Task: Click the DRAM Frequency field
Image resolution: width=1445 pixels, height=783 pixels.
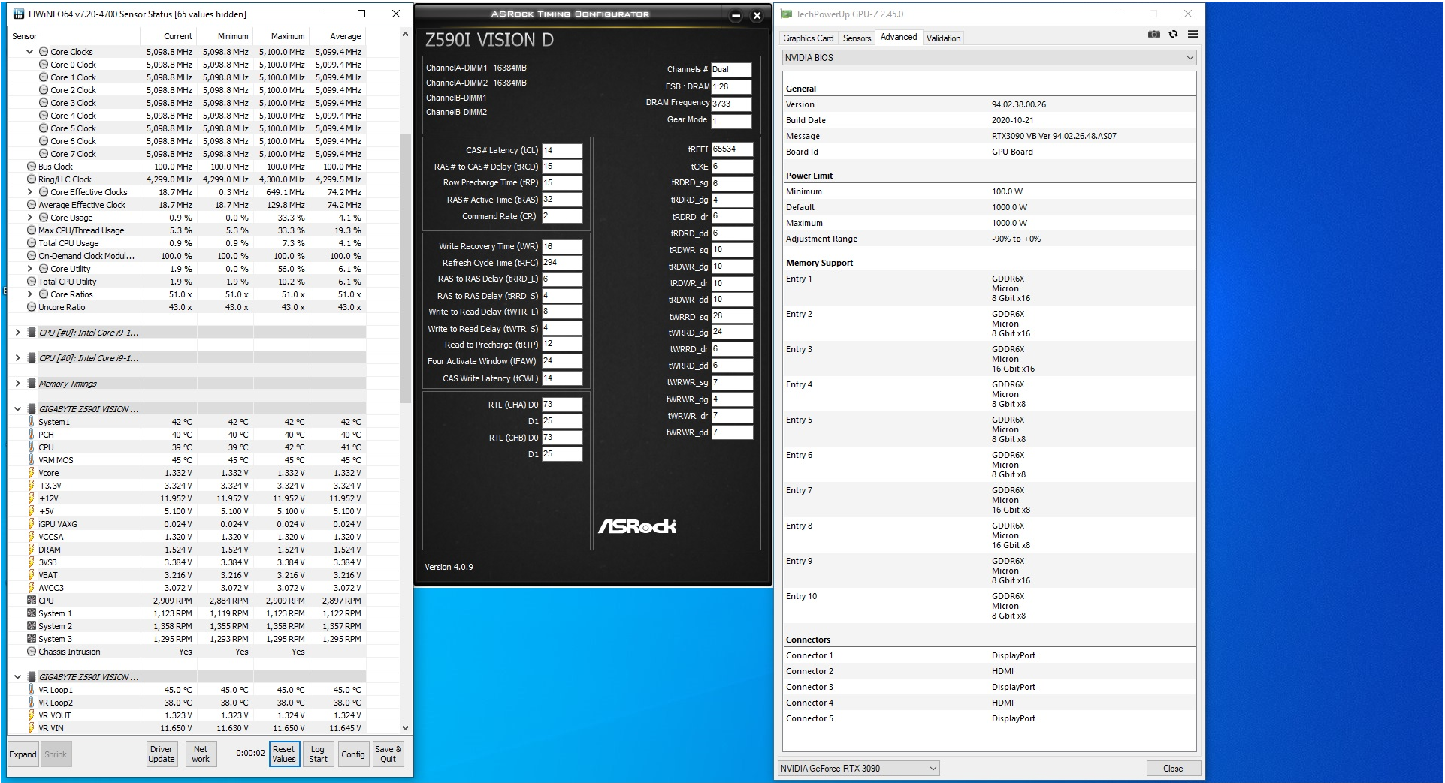Action: coord(731,104)
